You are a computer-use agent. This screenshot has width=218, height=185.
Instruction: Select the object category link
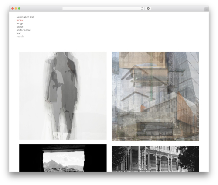pyautogui.click(x=20, y=27)
